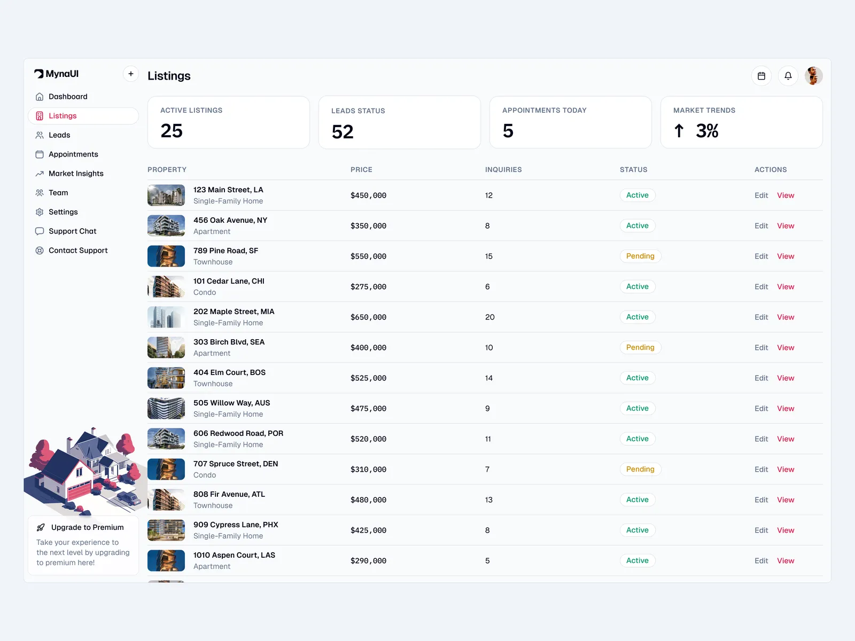This screenshot has height=641, width=855.
Task: Click the Dashboard home icon
Action: [40, 97]
